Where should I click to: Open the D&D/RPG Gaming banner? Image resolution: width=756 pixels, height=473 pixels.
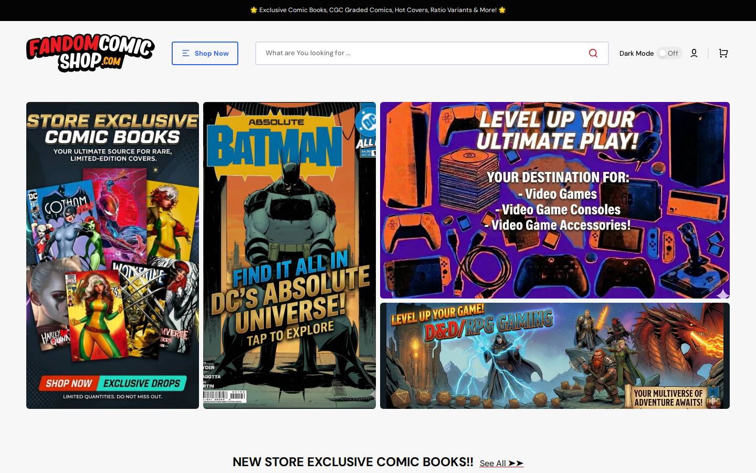(555, 356)
